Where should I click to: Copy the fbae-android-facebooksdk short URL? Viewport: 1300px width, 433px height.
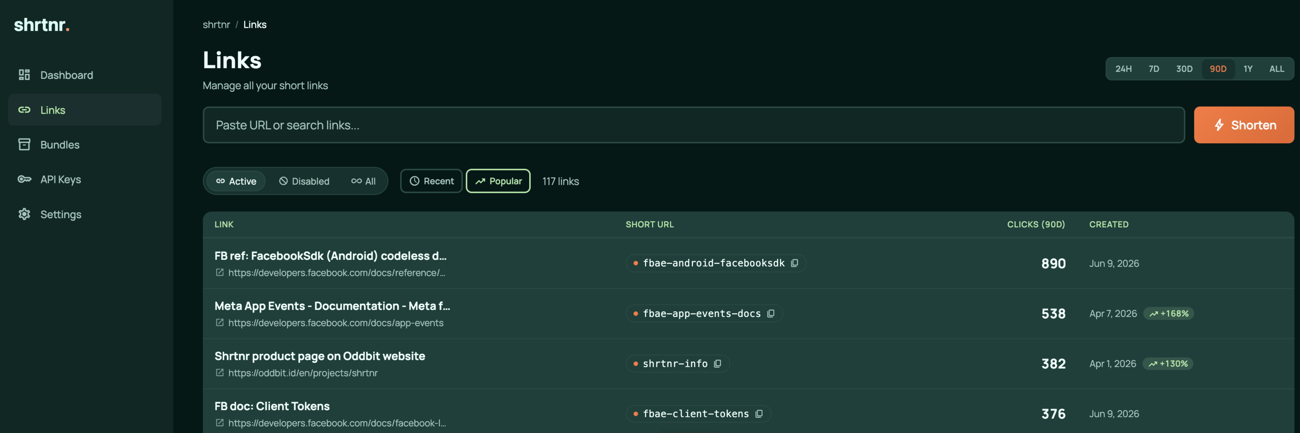(x=794, y=263)
